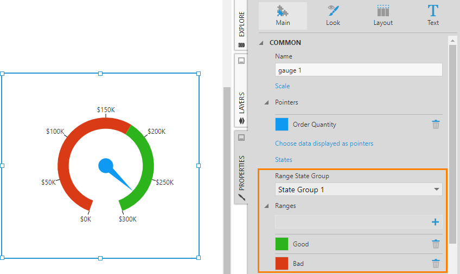
Task: Collapse the Common section
Action: 261,43
